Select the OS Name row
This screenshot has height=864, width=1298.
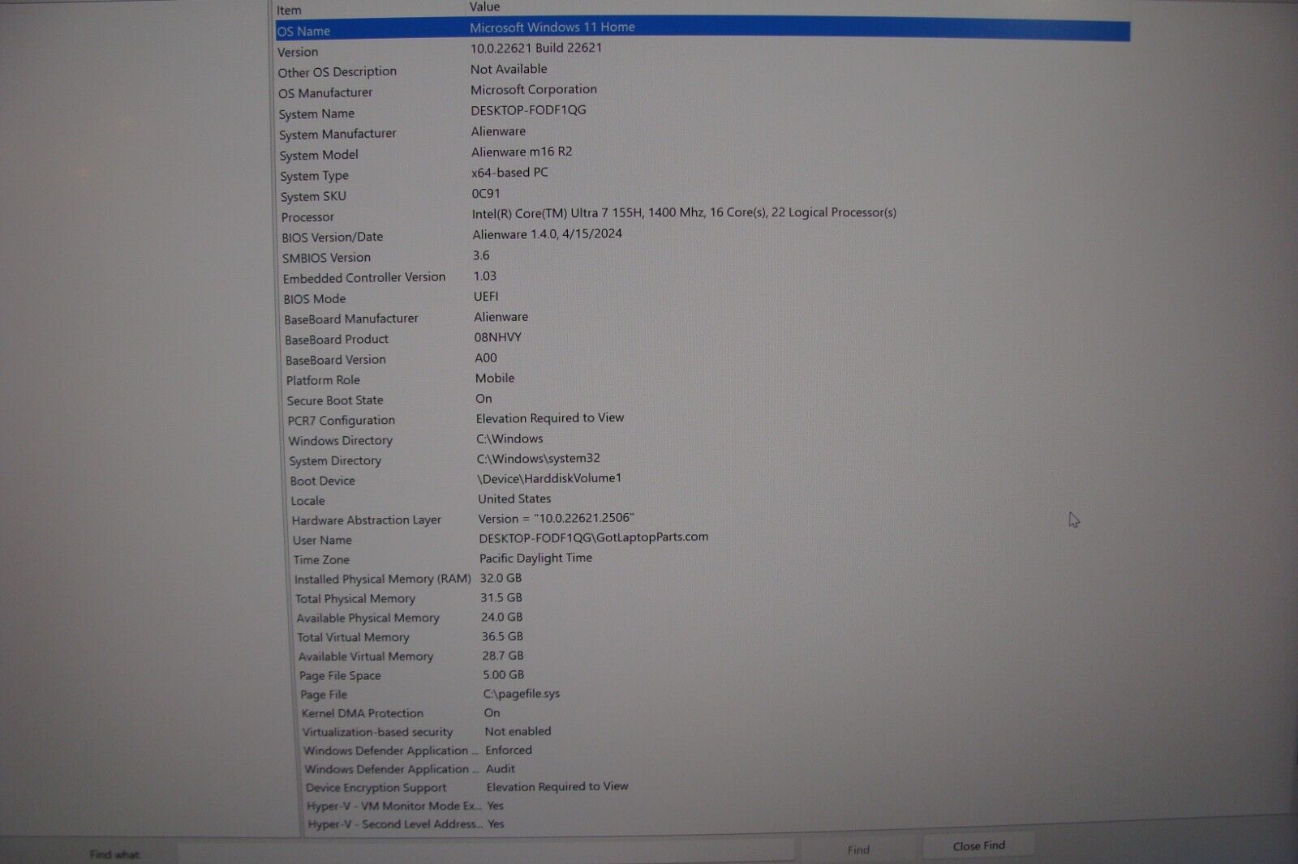703,29
